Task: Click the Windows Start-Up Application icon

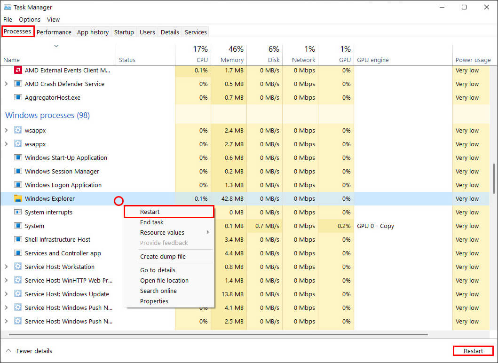Action: point(18,158)
